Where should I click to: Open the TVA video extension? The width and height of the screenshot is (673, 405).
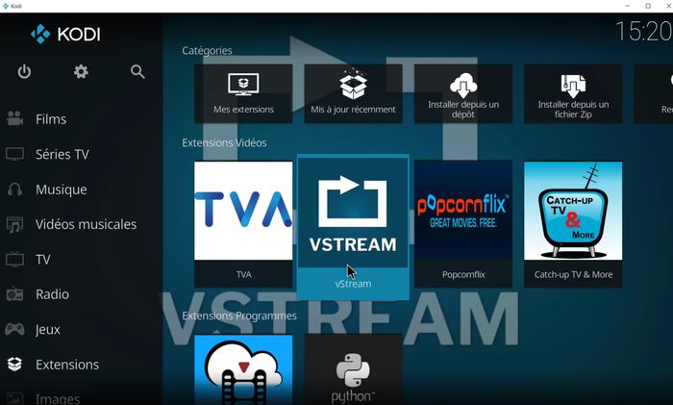(243, 223)
